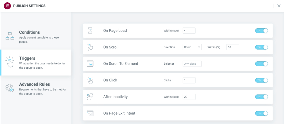Click Within (sec) label in On Page Load
This screenshot has height=124, width=284.
click(171, 31)
